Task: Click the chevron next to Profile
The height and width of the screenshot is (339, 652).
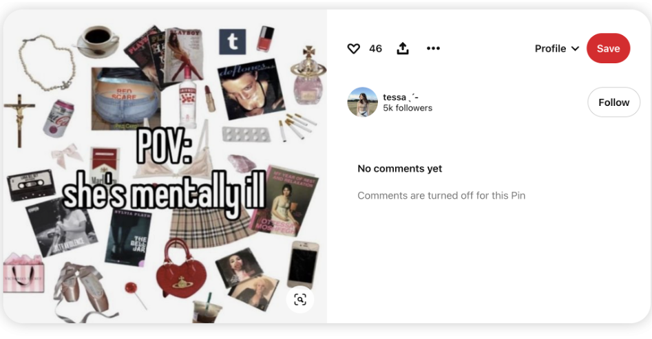Action: click(x=576, y=49)
